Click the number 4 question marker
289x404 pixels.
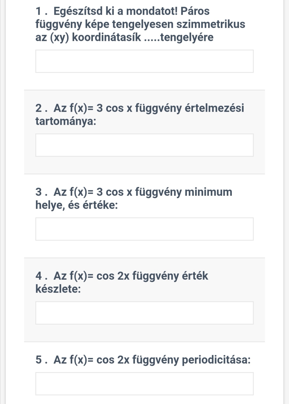tap(39, 276)
